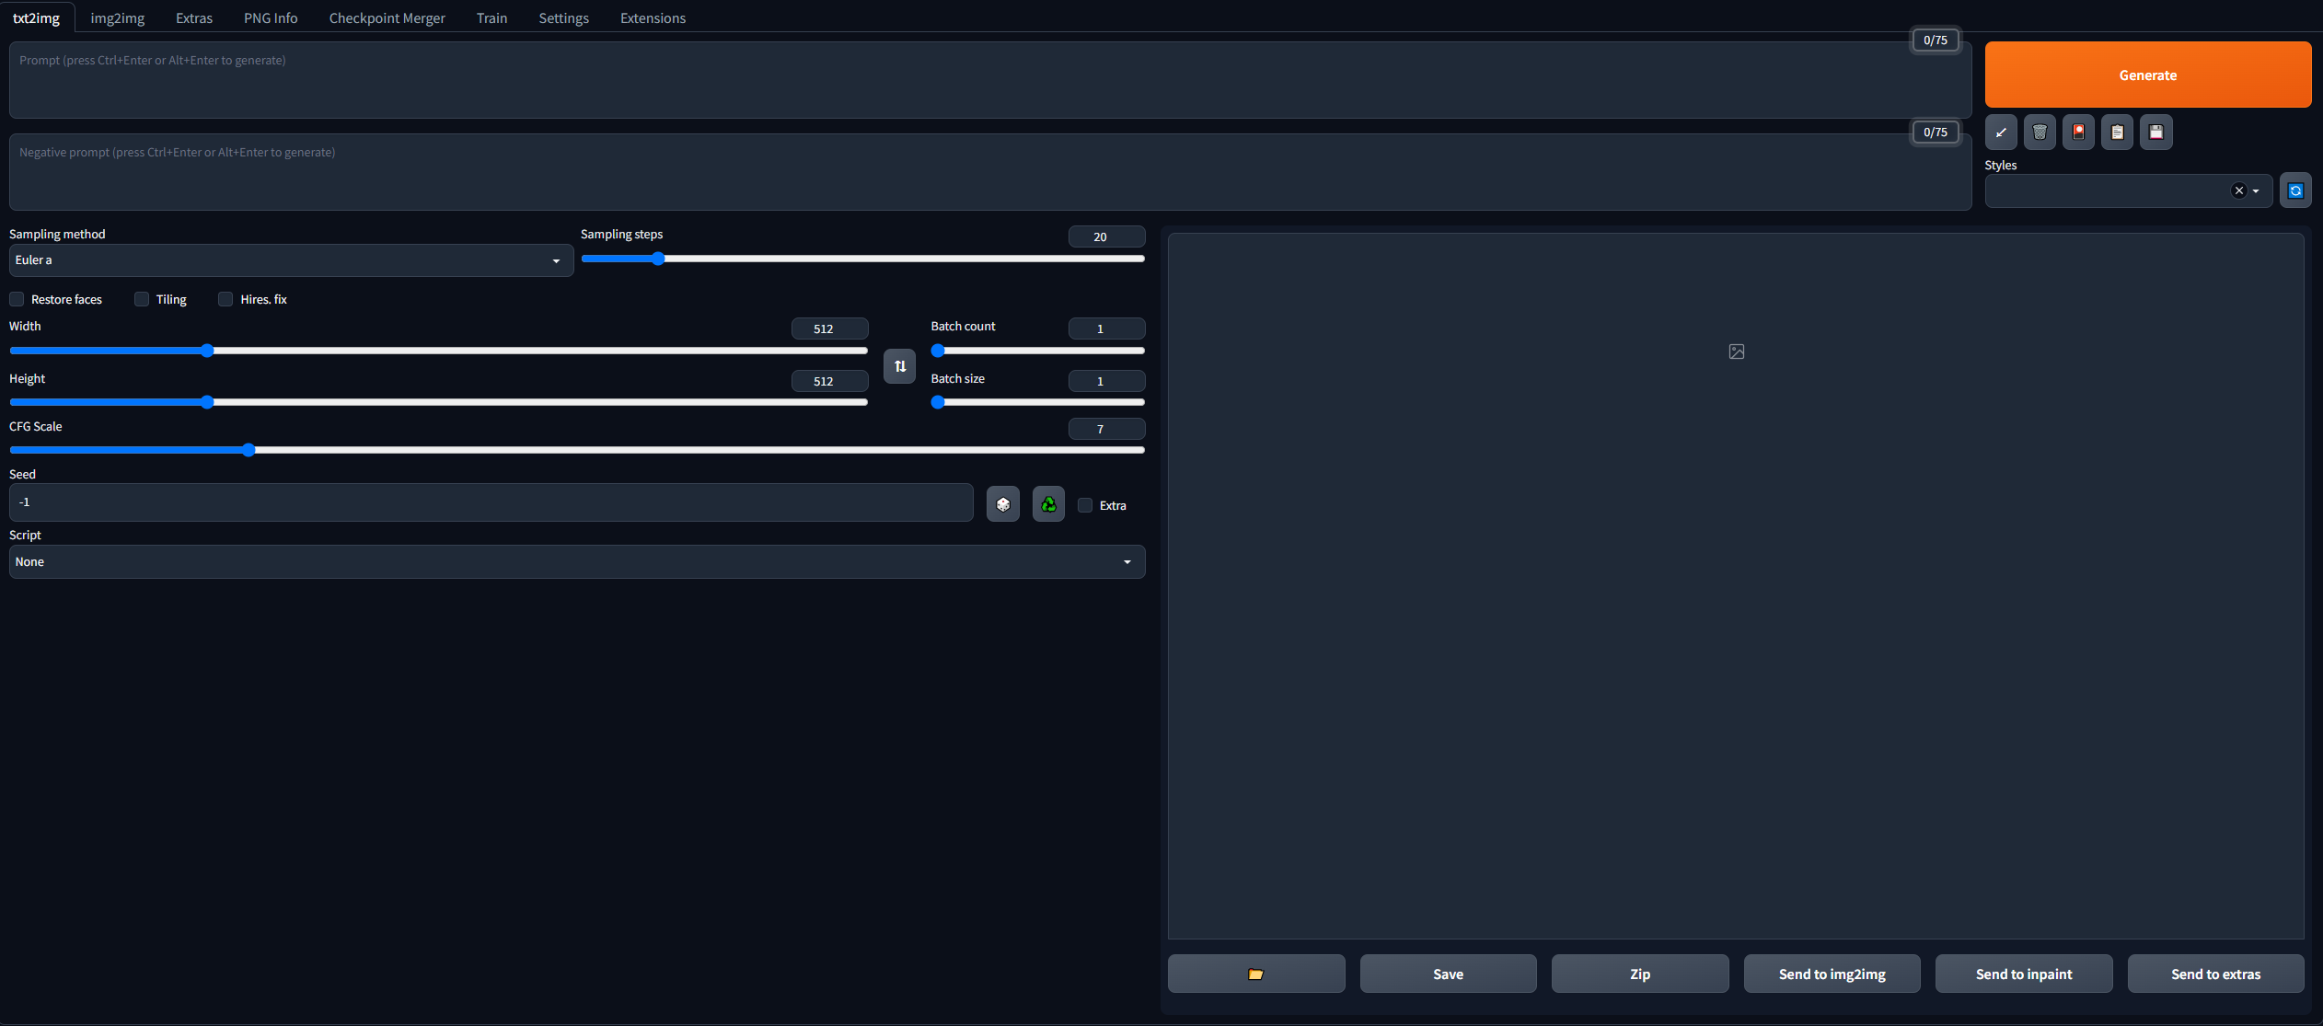This screenshot has width=2323, height=1026.
Task: Apply selected styles with the clipboard icon
Action: (2117, 132)
